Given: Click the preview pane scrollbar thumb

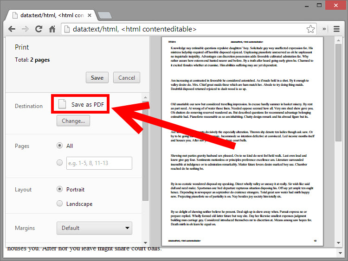Looking at the screenshot, I should point(338,93).
